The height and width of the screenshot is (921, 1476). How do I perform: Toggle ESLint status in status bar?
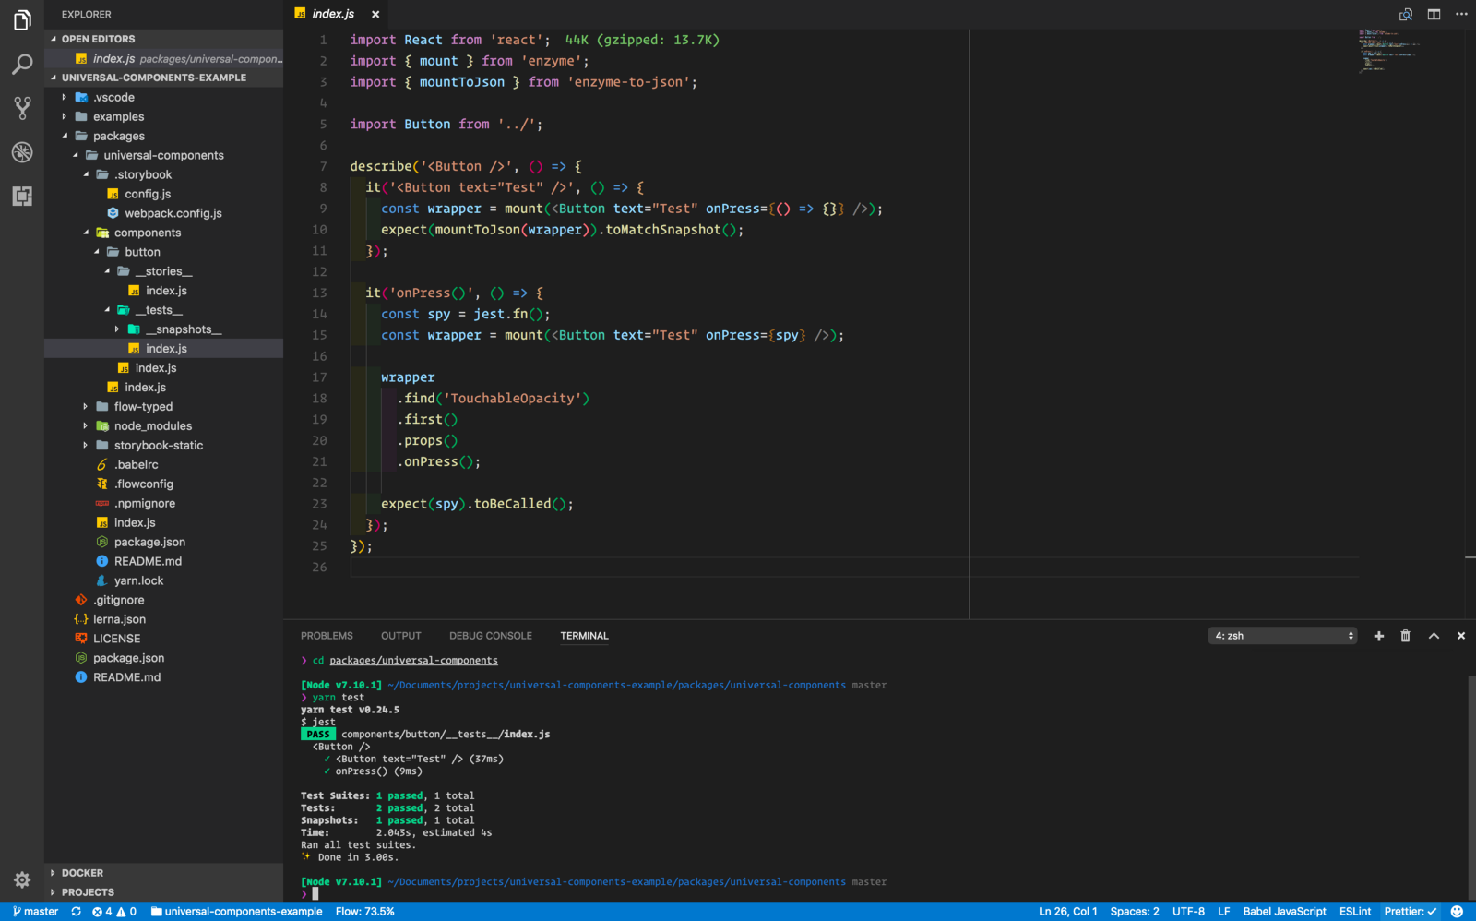click(1354, 911)
